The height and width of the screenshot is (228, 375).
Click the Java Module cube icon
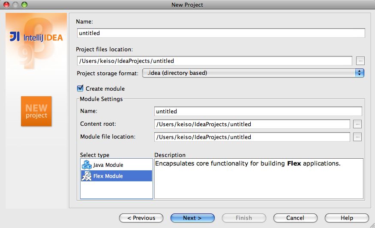click(87, 165)
